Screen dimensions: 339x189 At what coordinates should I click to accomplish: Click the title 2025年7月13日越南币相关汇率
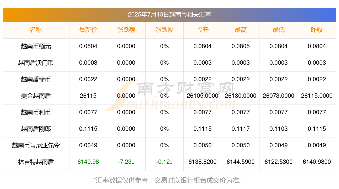[x=169, y=15]
